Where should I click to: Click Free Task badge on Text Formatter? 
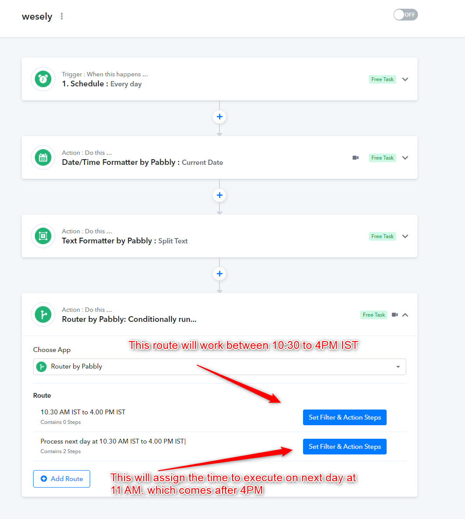[x=382, y=236]
